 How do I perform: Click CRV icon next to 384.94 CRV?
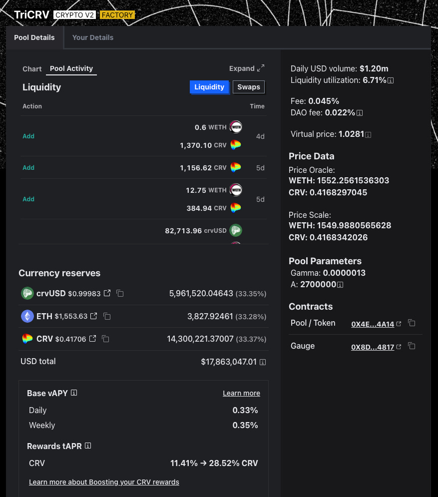(235, 208)
